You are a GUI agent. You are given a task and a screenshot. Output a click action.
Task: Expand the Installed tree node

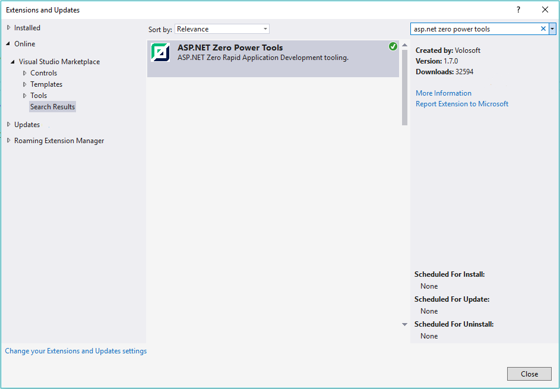pos(8,27)
